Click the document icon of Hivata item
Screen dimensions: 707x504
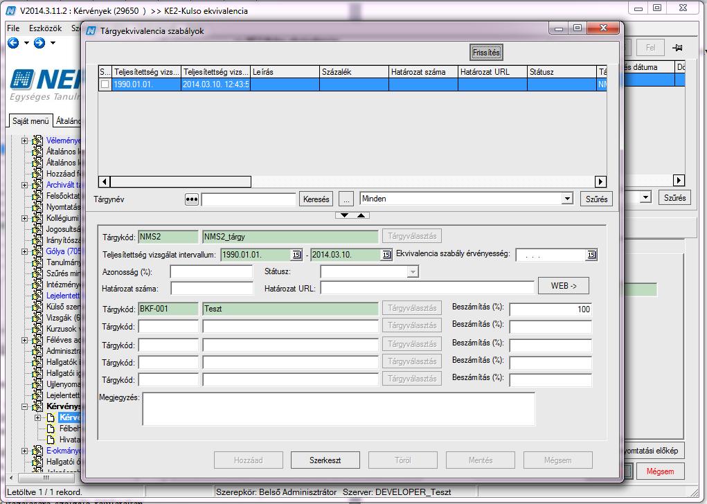(51, 440)
